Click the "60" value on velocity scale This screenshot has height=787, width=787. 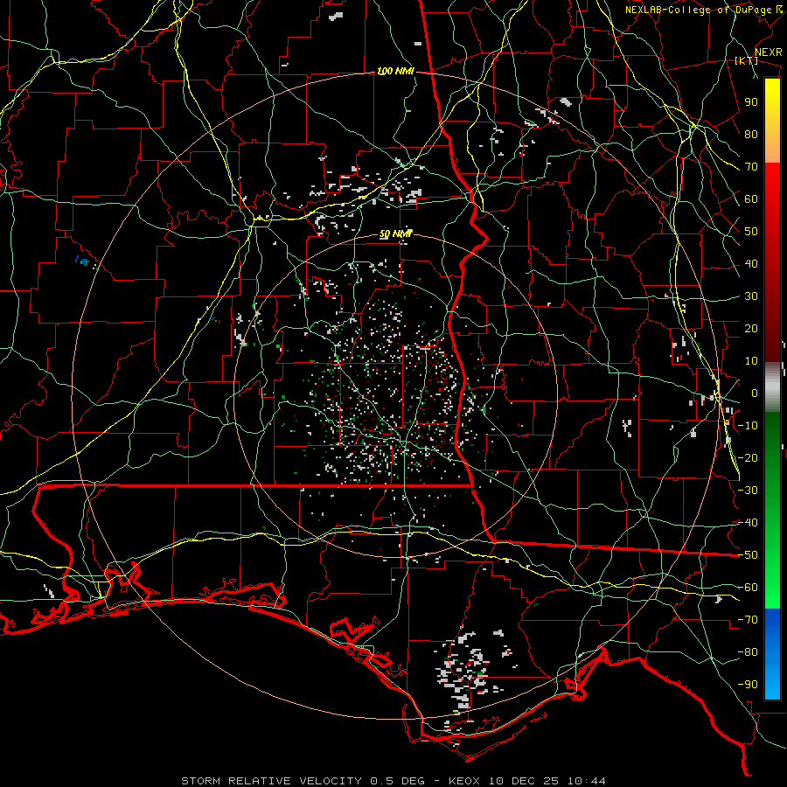point(751,198)
